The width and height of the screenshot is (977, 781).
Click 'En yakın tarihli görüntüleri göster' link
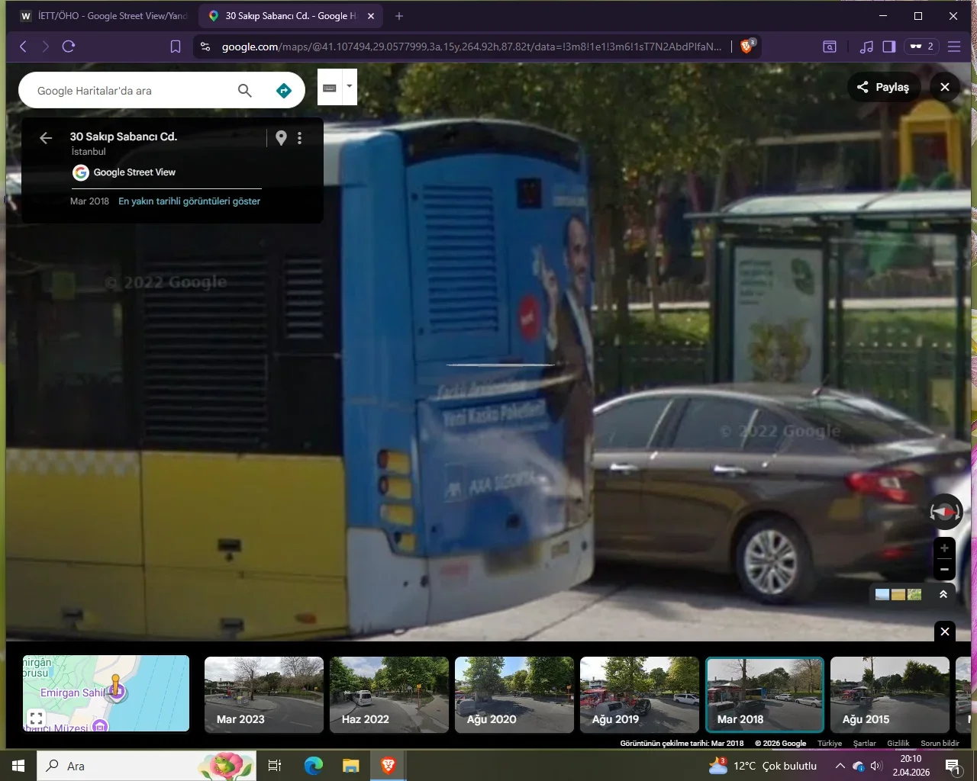click(x=189, y=201)
